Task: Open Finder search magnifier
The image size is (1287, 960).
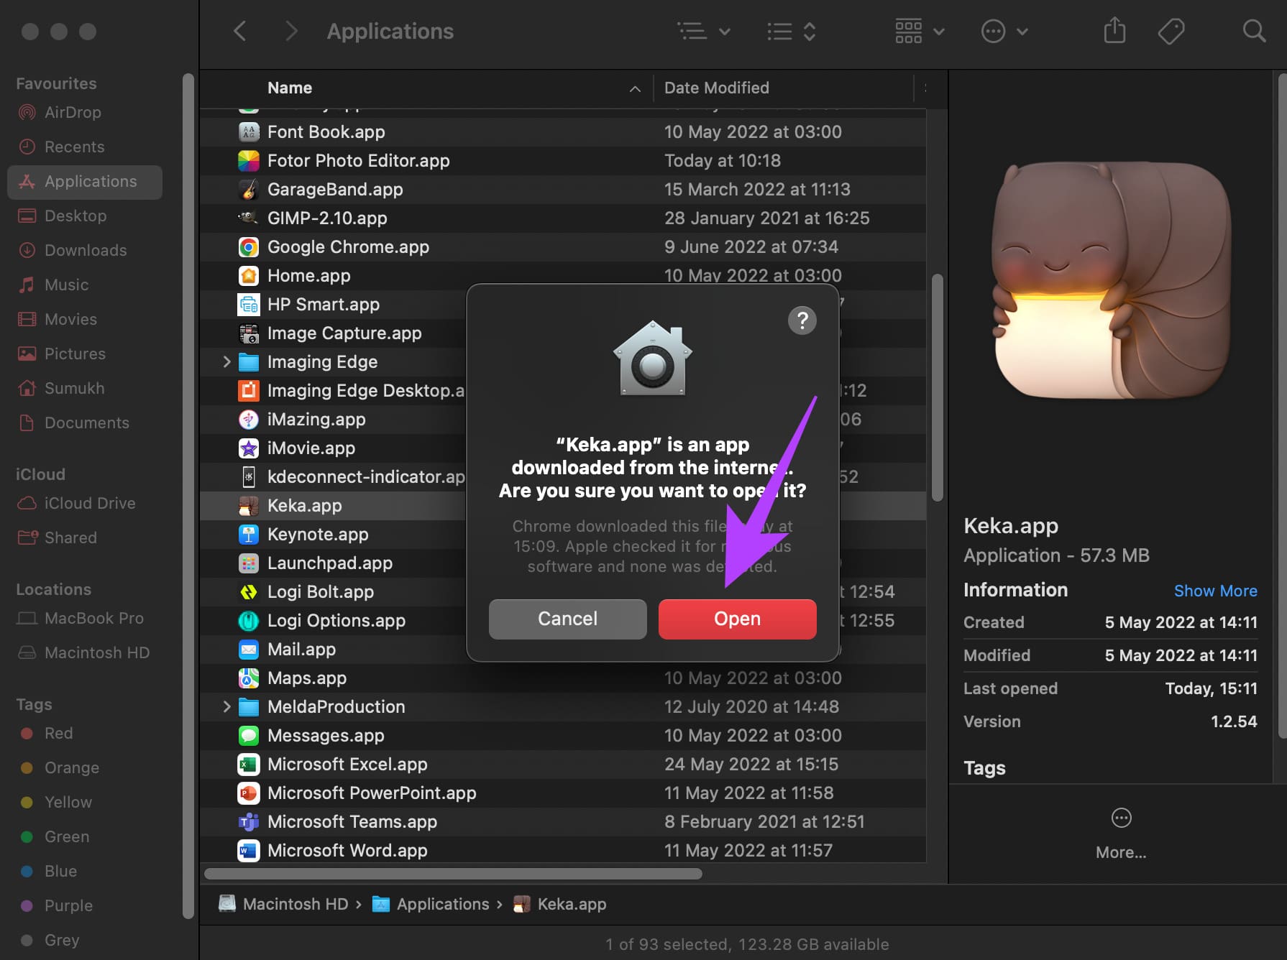Action: pos(1254,31)
